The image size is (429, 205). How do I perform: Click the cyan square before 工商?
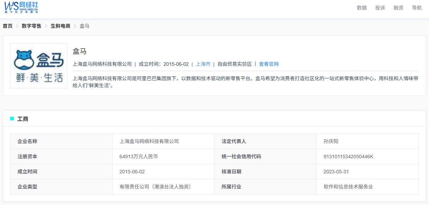12,118
